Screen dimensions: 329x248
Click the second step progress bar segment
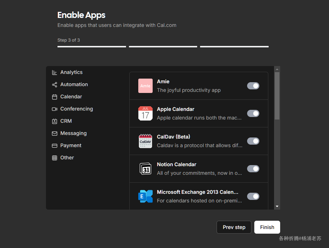pos(163,47)
